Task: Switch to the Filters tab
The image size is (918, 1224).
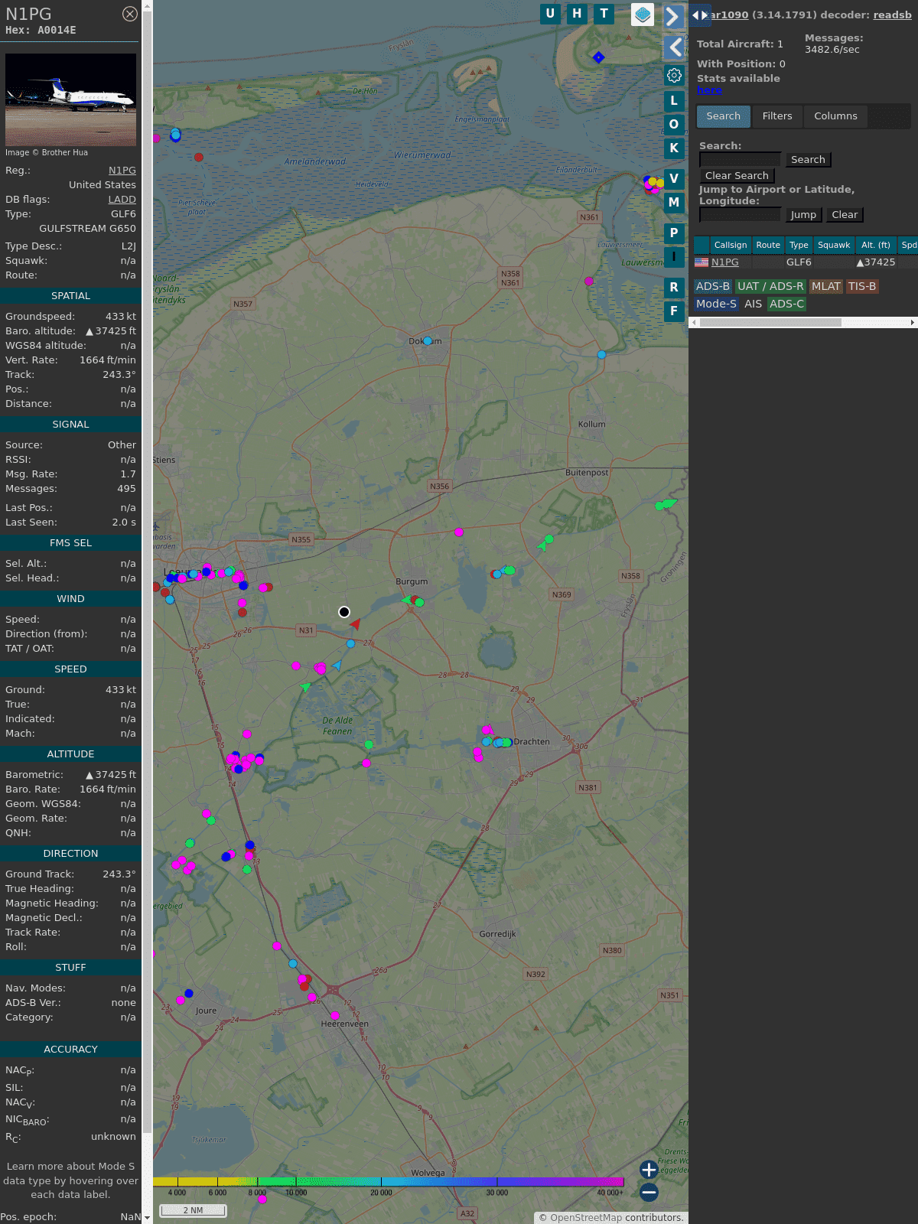Action: pos(776,116)
